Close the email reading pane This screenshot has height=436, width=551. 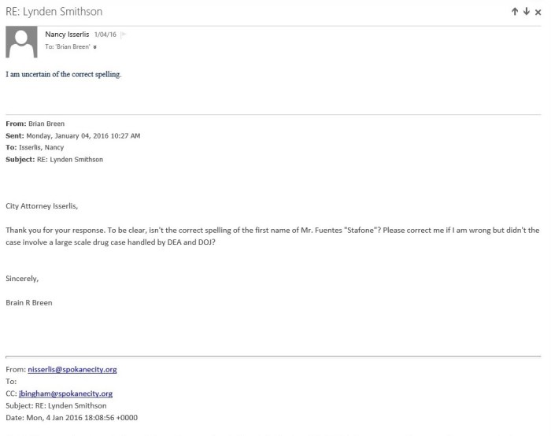point(538,12)
